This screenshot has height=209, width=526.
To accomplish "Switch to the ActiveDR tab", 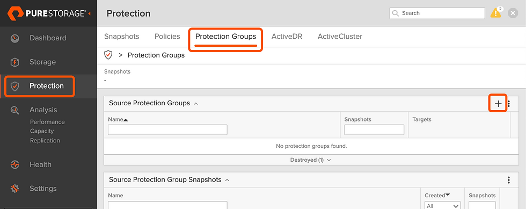I will (x=287, y=37).
